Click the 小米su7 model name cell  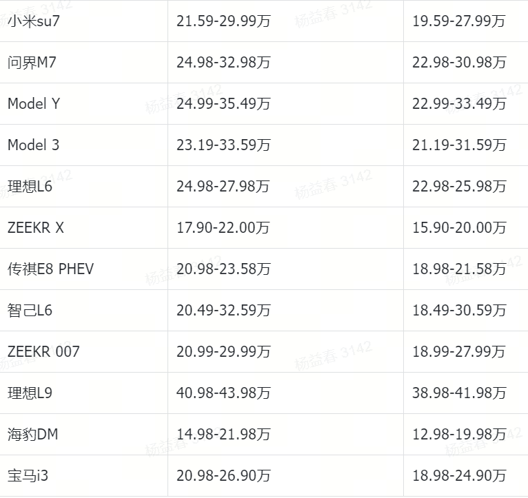click(32, 21)
